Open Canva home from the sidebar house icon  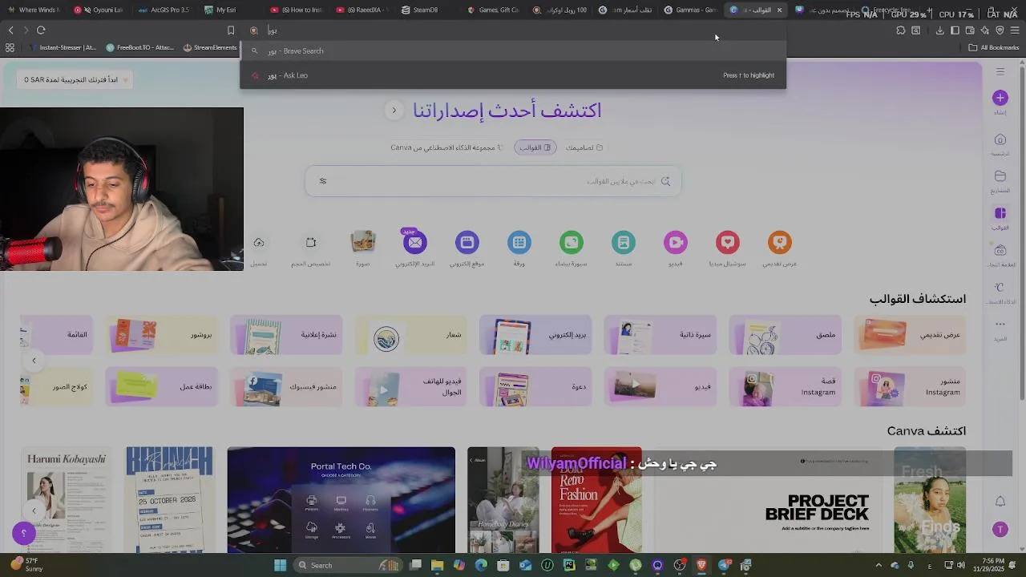pos(1000,139)
